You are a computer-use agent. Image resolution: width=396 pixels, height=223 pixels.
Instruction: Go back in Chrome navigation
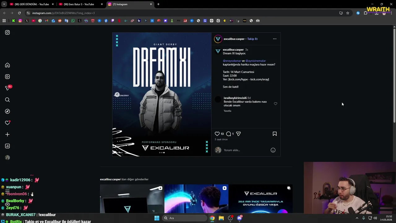point(4,13)
